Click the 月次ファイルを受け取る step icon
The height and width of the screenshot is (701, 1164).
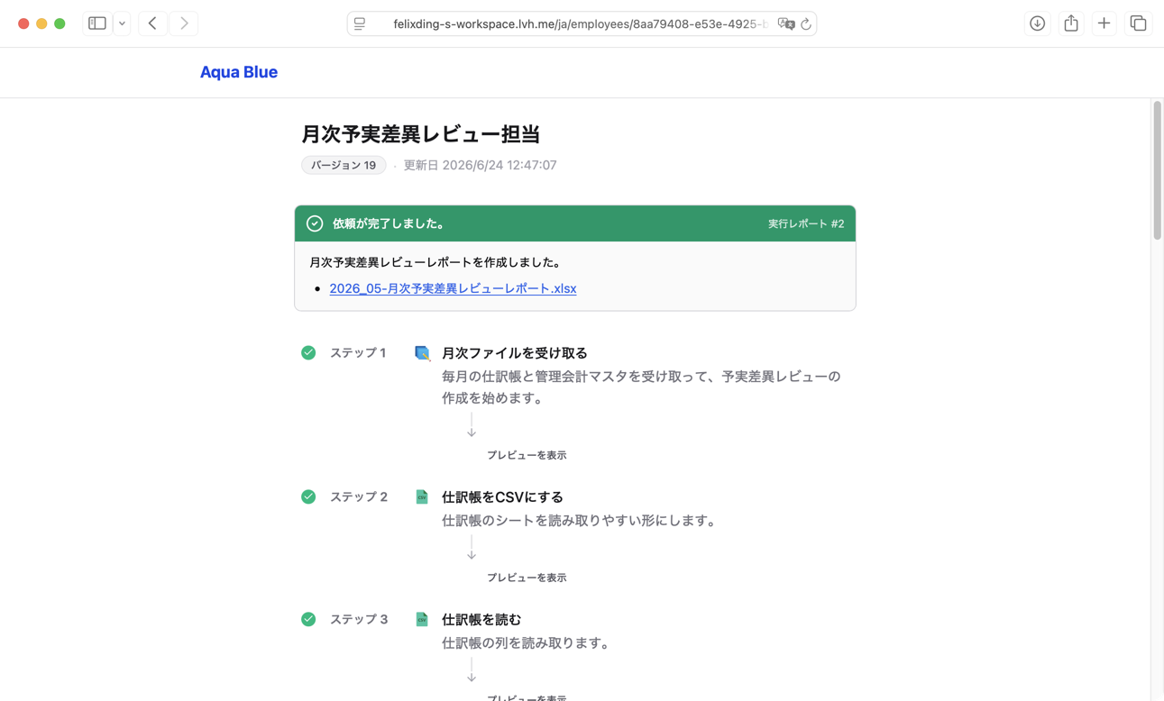pos(422,352)
